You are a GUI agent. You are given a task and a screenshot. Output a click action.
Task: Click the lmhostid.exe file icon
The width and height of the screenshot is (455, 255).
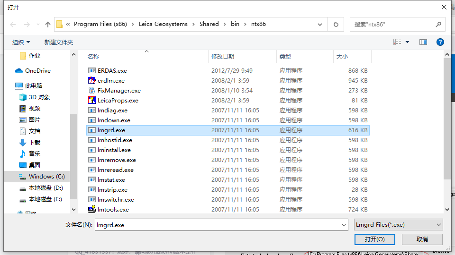91,140
